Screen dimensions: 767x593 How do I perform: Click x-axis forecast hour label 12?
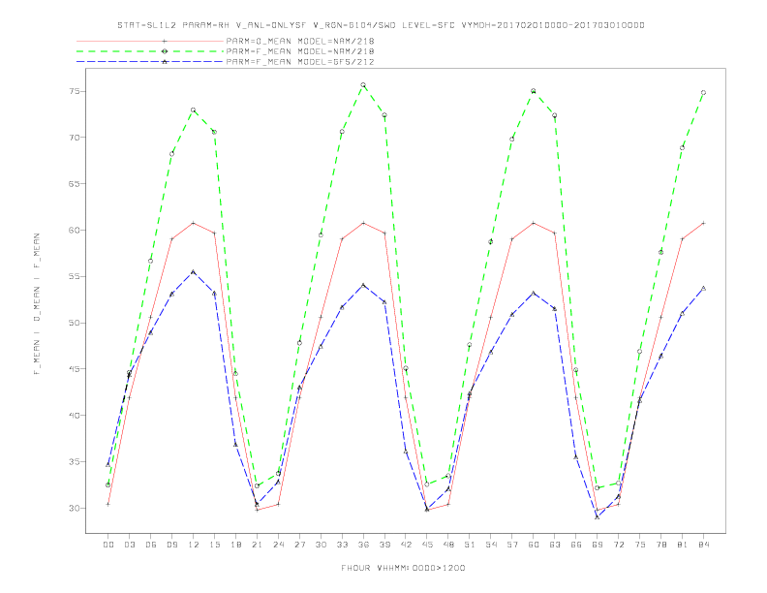click(x=194, y=545)
